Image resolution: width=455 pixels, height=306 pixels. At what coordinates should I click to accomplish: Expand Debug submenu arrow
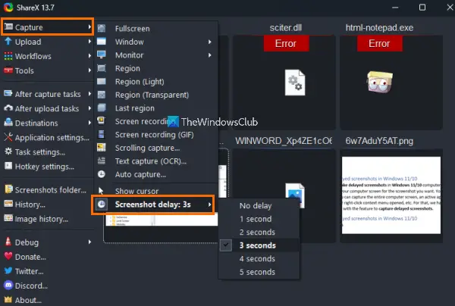[89, 242]
